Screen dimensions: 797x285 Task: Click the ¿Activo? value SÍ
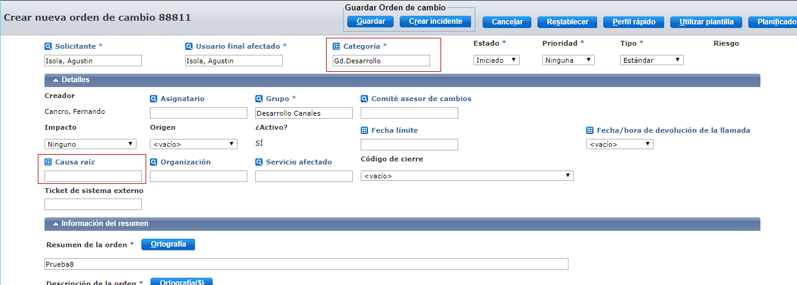(259, 143)
